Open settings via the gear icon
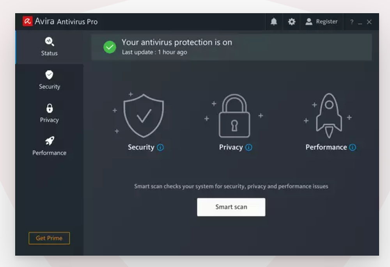Viewport: 390px width, 267px height. click(x=292, y=22)
